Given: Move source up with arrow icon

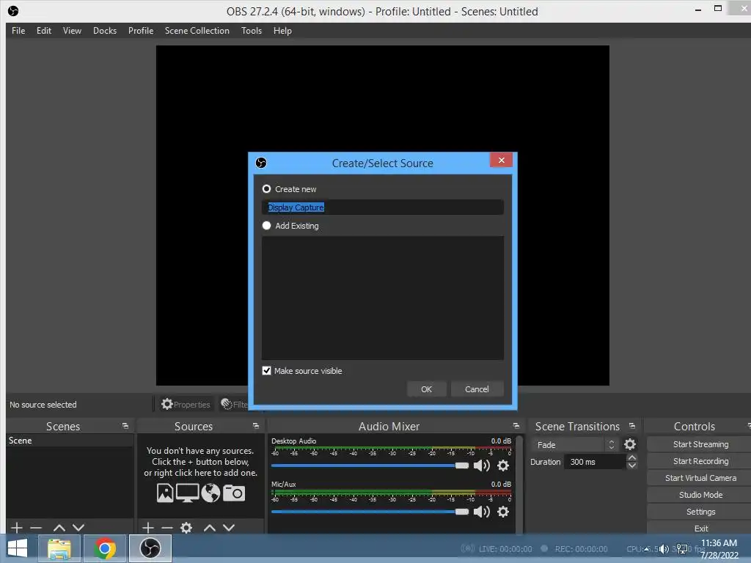Looking at the screenshot, I should click(210, 528).
